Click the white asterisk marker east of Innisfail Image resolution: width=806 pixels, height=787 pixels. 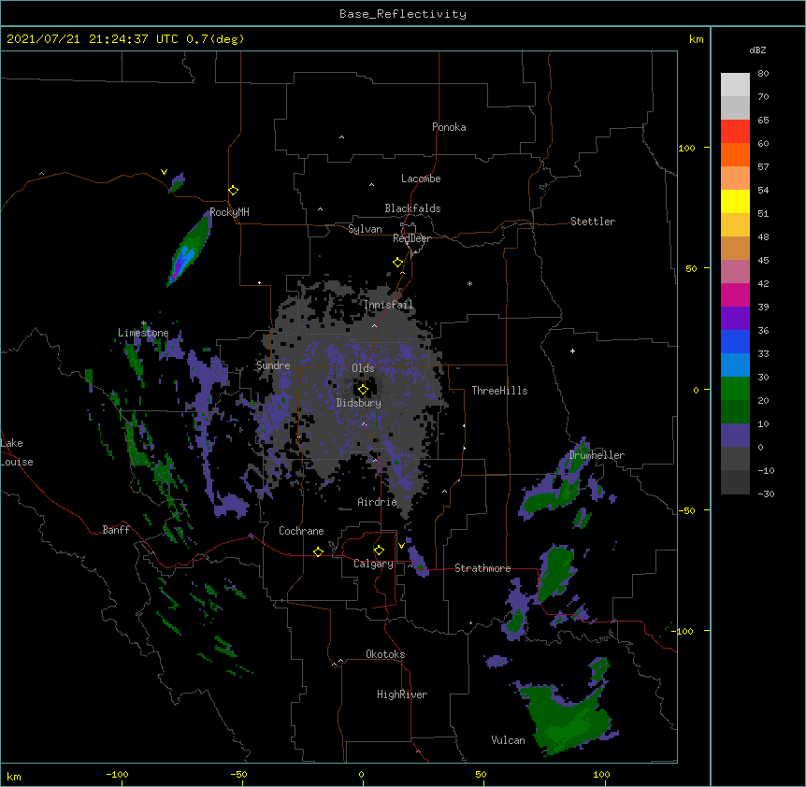coord(469,283)
